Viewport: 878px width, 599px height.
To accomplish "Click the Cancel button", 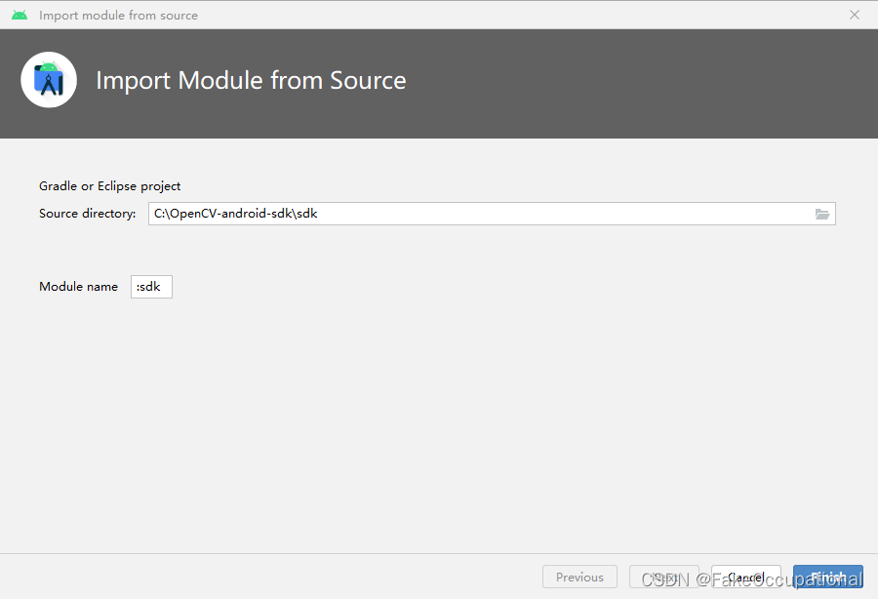I will tap(746, 577).
